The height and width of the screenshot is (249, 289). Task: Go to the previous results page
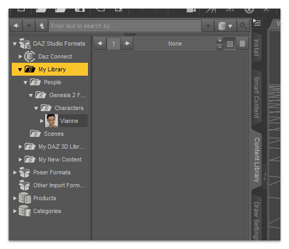click(x=100, y=43)
